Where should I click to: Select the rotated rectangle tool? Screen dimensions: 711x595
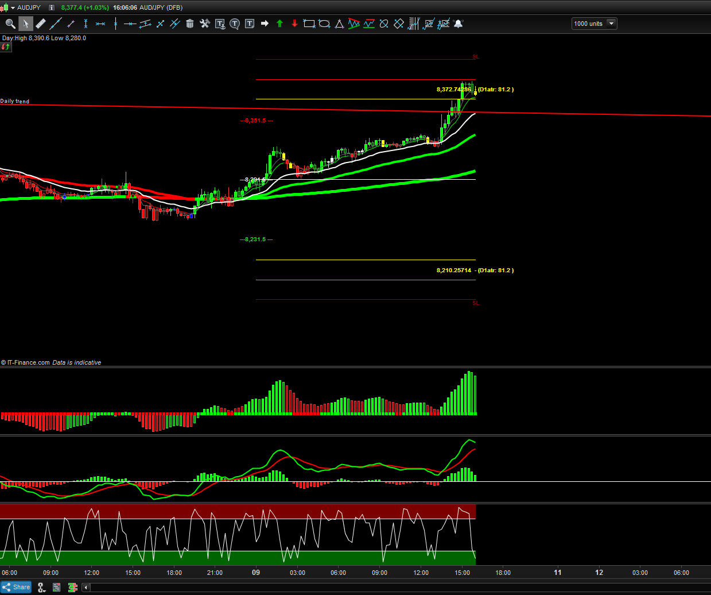399,24
